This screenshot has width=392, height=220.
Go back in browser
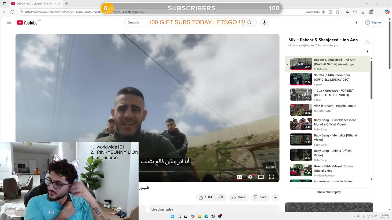coord(4,12)
